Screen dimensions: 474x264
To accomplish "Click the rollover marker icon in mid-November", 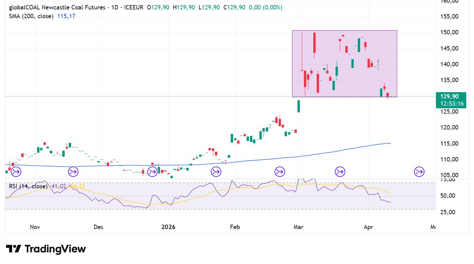I will (x=73, y=172).
